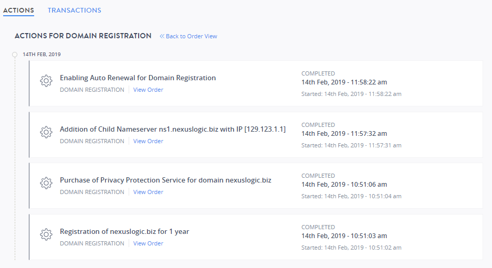492x268 pixels.
Task: Open View Order for Privacy Protection purchase
Action: tap(148, 192)
